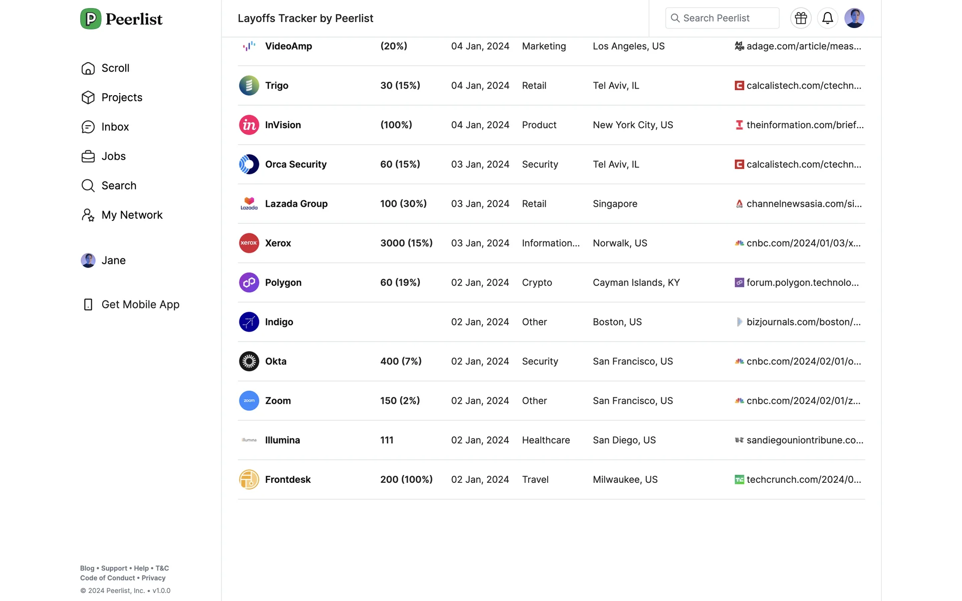Navigate to Jobs section

[113, 156]
